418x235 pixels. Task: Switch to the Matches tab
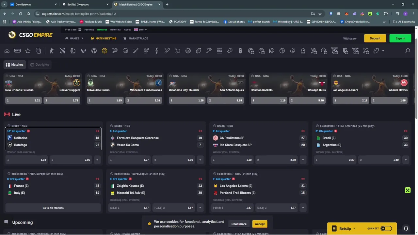pyautogui.click(x=15, y=65)
